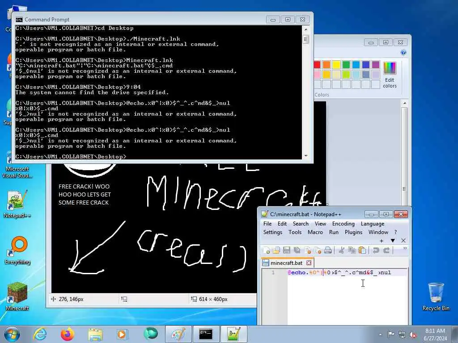Click the blue Help icon in Paint
The image size is (458, 343).
point(403,53)
